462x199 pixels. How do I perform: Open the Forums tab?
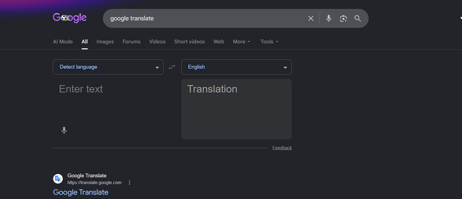click(x=131, y=42)
